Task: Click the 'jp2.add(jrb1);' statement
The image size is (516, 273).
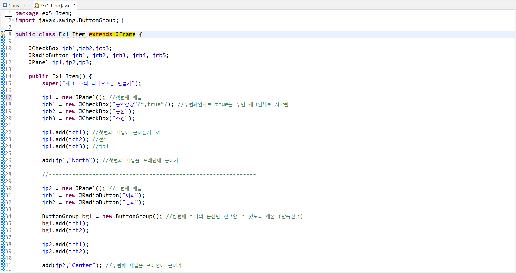Action: tap(65, 244)
